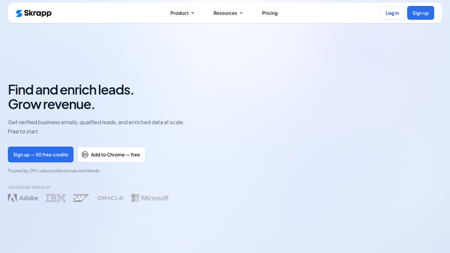Click the 'Free to start.' text
450x253 pixels.
(23, 131)
